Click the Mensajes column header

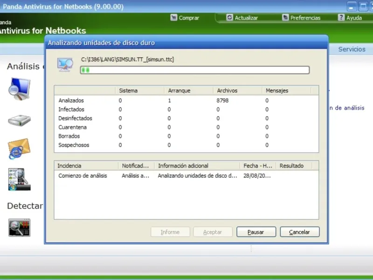click(x=287, y=91)
